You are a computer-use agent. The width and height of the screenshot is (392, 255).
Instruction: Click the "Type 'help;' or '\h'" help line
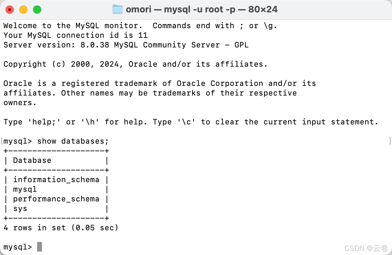[190, 122]
